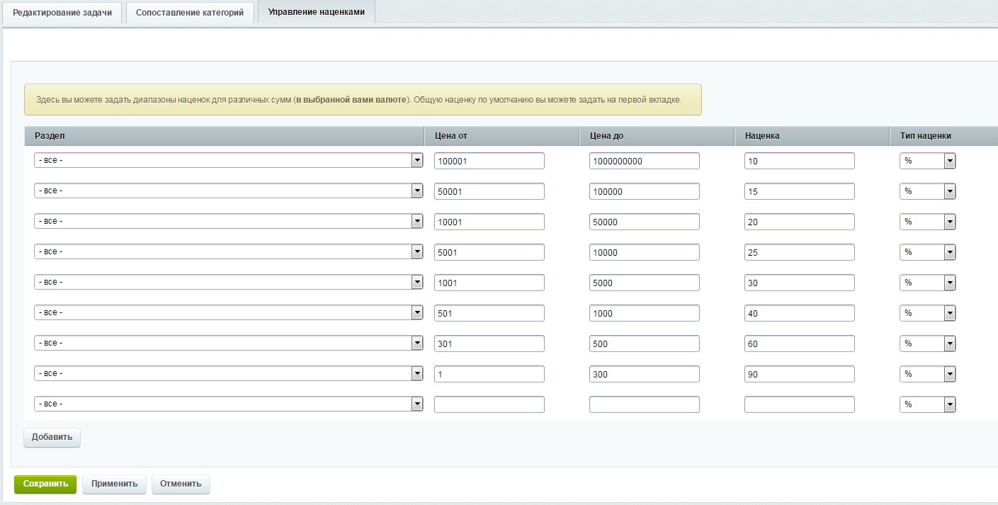This screenshot has width=998, height=505.
Task: Switch to the Редактирование задачи tab
Action: click(62, 13)
